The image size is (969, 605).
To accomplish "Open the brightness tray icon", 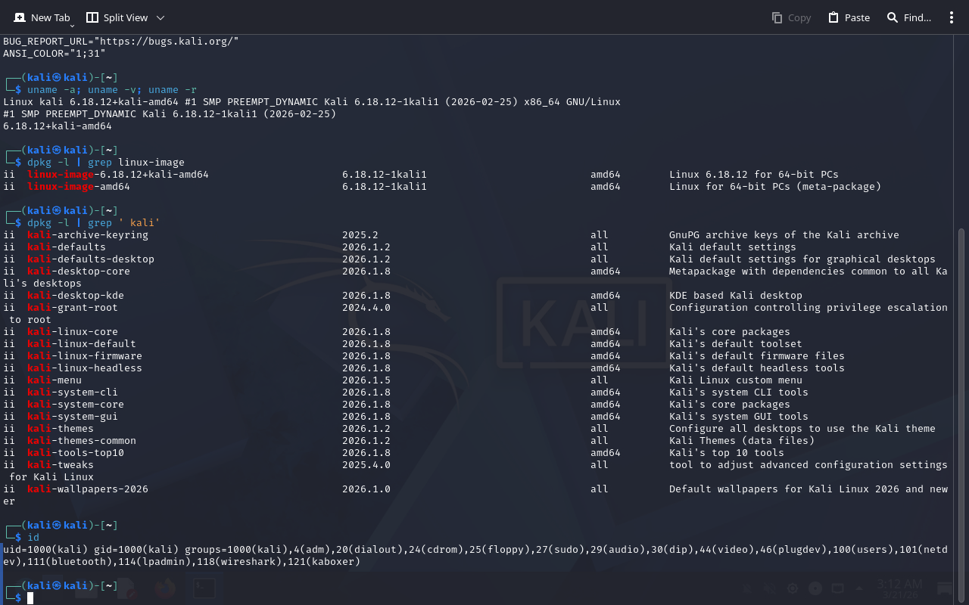I will 793,588.
